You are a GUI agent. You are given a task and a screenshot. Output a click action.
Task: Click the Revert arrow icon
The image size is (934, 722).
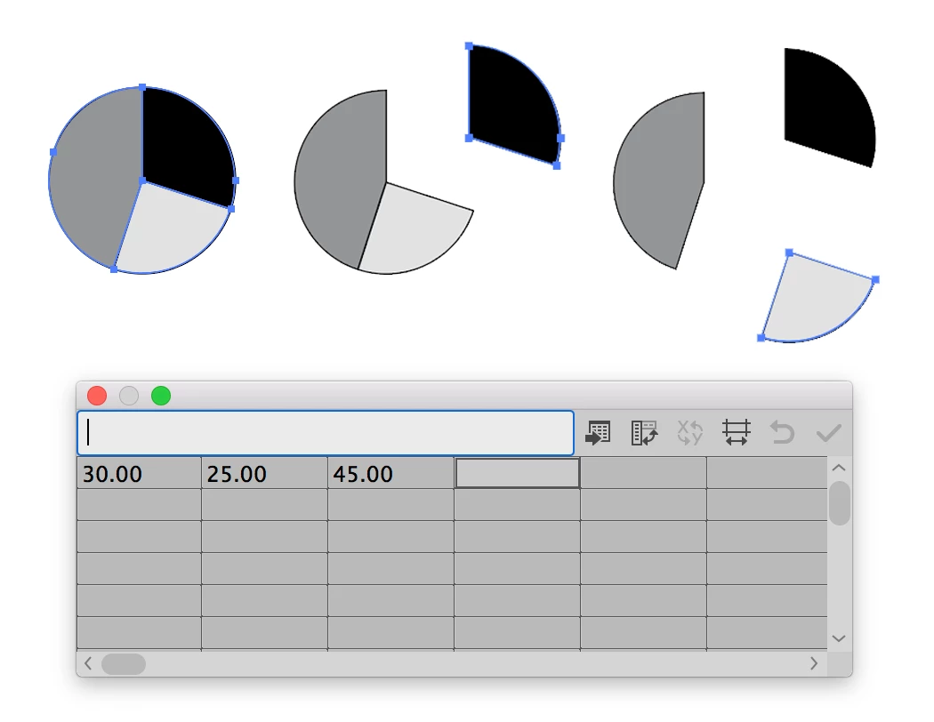click(x=782, y=433)
